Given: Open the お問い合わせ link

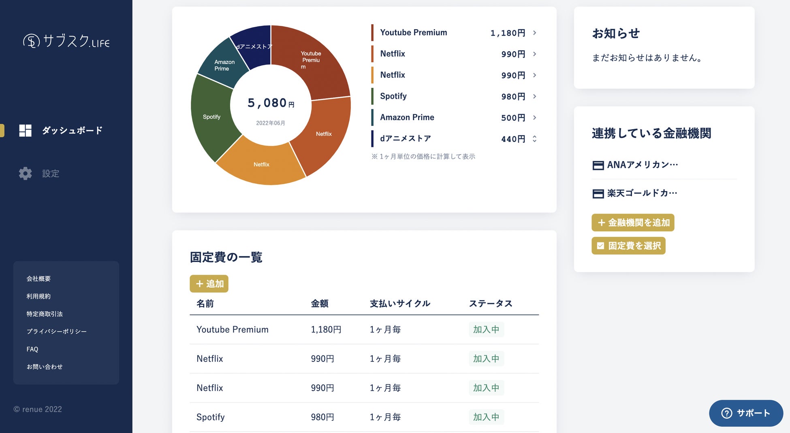Looking at the screenshot, I should point(45,367).
